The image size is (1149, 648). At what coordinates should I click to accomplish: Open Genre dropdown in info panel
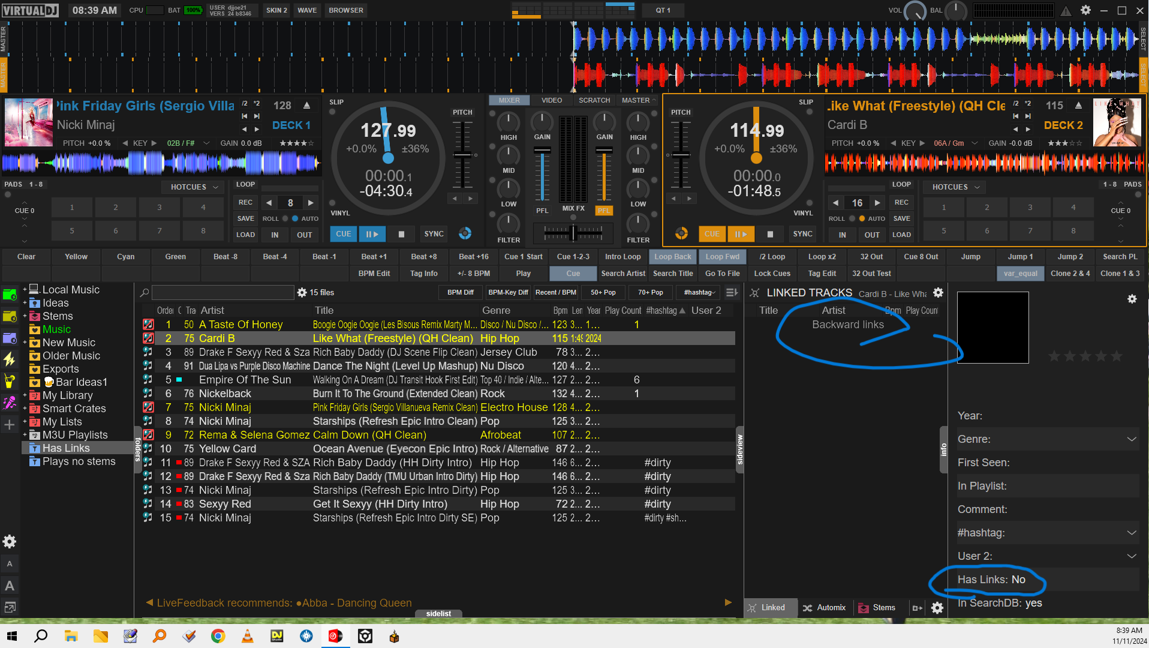[x=1131, y=439]
